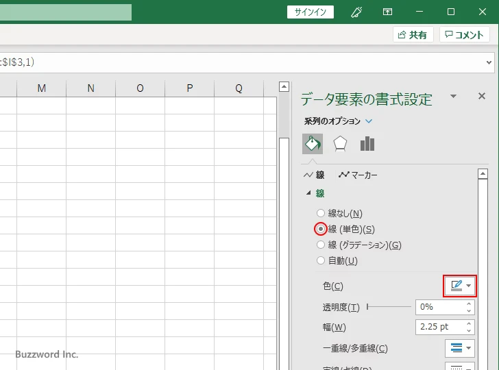Click the pen-with-sparkle icon in the title bar
The height and width of the screenshot is (370, 499).
(356, 12)
